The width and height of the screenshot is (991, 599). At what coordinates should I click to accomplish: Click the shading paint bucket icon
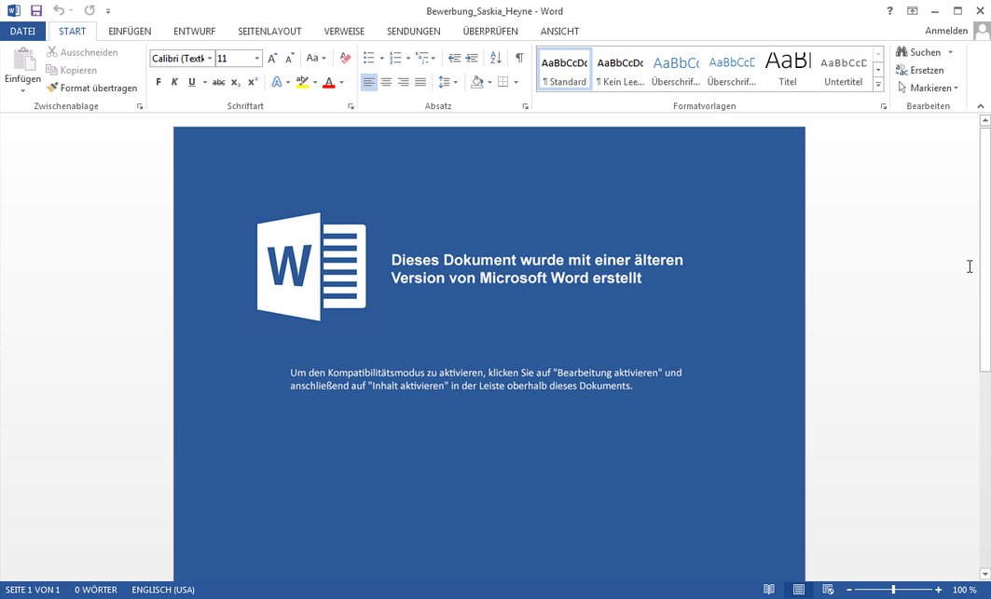[477, 82]
